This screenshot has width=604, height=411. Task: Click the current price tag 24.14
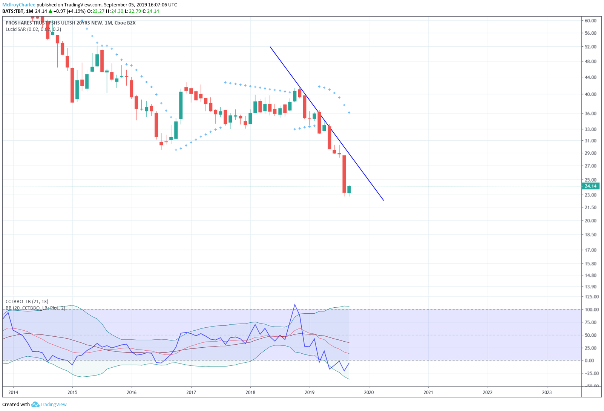click(x=590, y=186)
